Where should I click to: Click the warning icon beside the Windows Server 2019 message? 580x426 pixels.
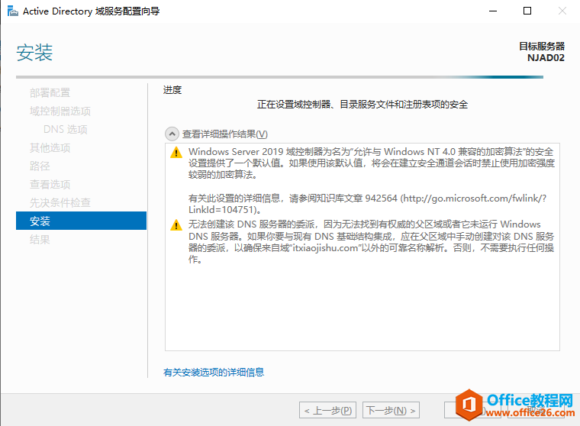176,152
